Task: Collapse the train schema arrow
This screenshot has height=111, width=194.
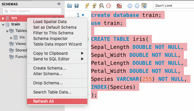Action: point(3,25)
